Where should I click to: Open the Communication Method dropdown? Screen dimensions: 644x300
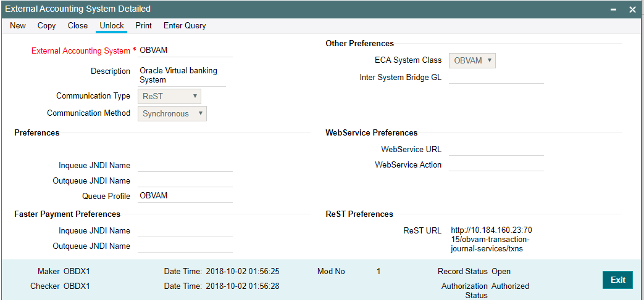pos(172,113)
